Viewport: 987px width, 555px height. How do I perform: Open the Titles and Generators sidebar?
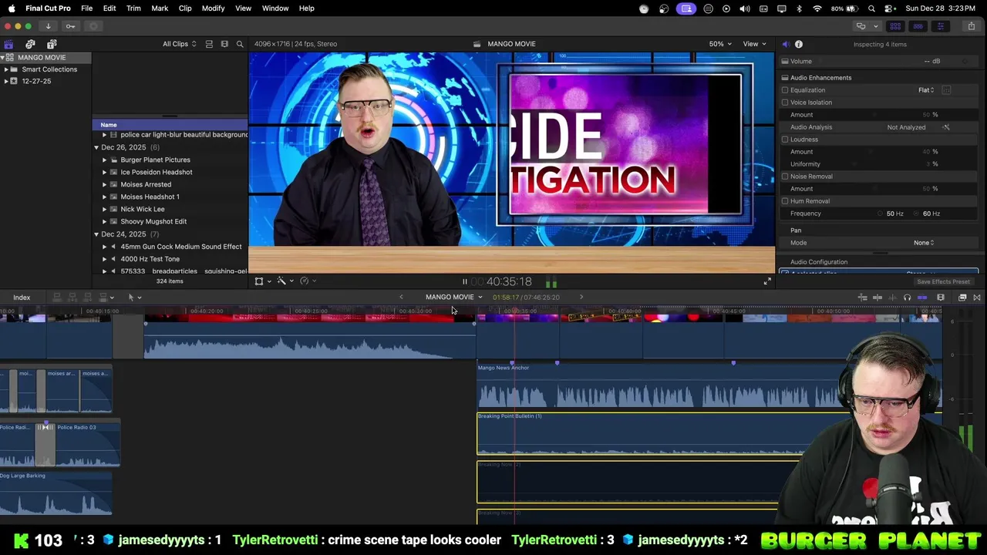click(52, 44)
